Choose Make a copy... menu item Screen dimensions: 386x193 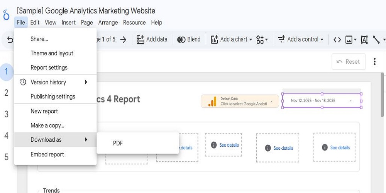(55, 125)
